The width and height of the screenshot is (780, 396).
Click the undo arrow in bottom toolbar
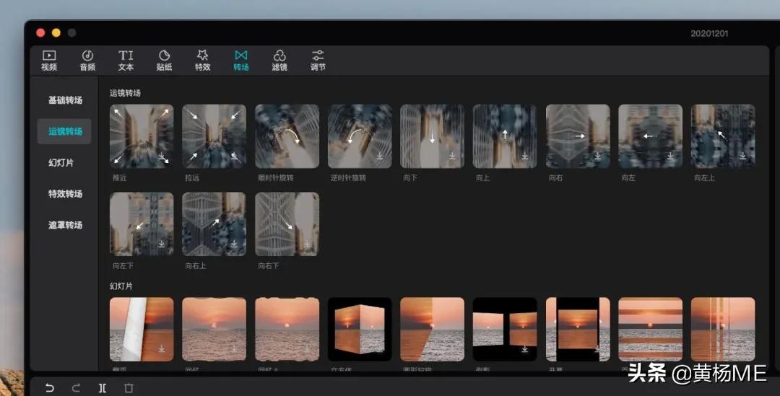[x=49, y=388]
